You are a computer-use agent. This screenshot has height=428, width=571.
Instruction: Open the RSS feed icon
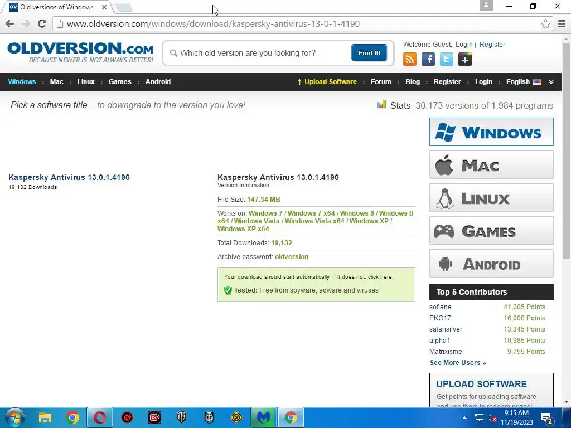(410, 59)
